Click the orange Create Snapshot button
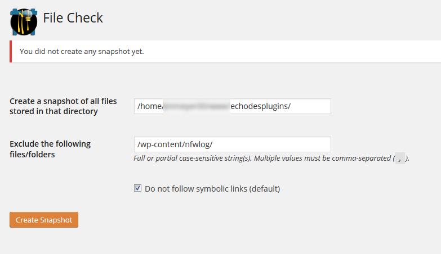This screenshot has width=441, height=254. (x=44, y=220)
